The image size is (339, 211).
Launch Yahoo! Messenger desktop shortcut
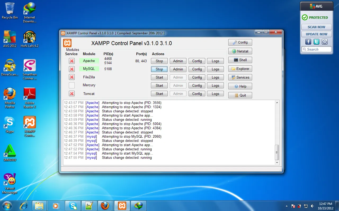[10, 183]
